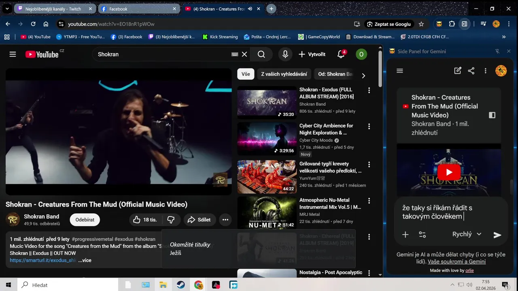Share the Gemini conversation
Screen dimensions: 518x291
(x=471, y=71)
